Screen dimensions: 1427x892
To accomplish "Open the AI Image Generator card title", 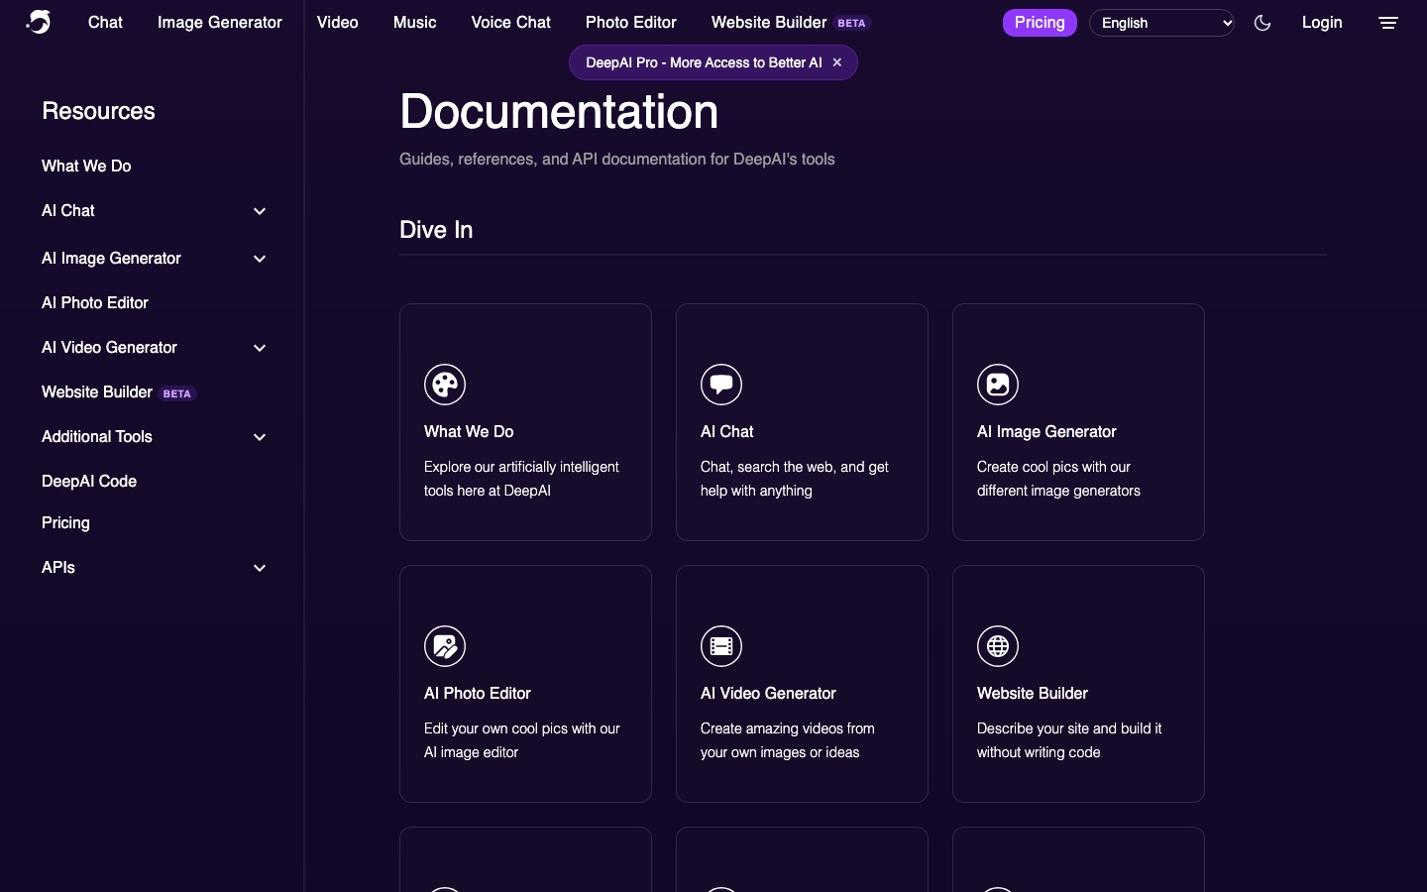I will (1046, 431).
